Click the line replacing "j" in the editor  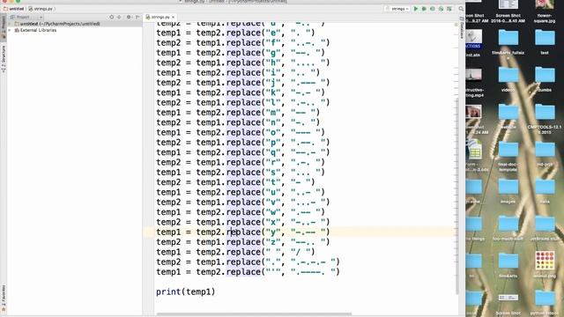coord(243,83)
